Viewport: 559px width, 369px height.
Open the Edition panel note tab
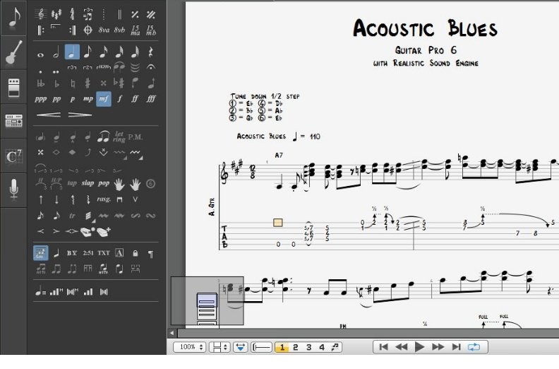pos(13,18)
